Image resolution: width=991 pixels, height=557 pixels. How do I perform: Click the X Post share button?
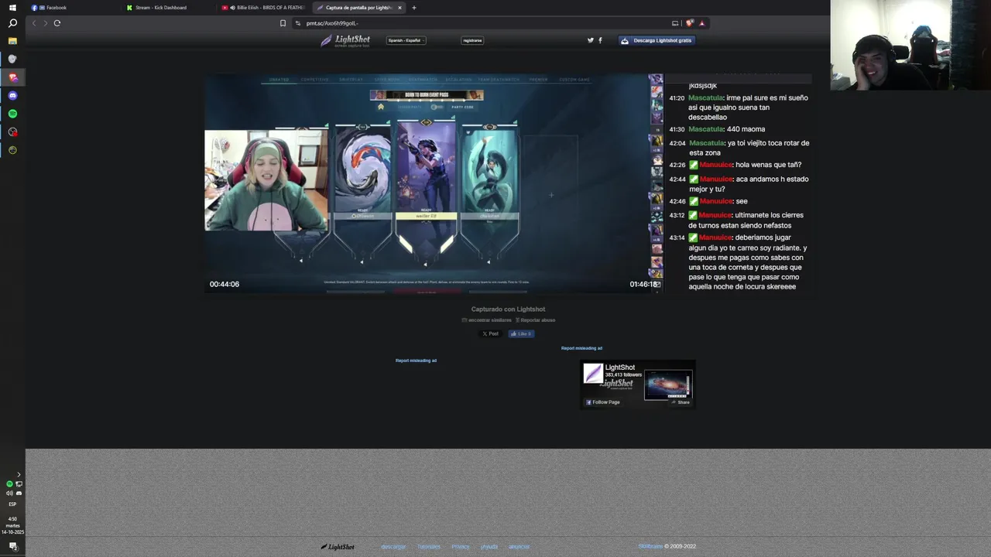pos(491,333)
